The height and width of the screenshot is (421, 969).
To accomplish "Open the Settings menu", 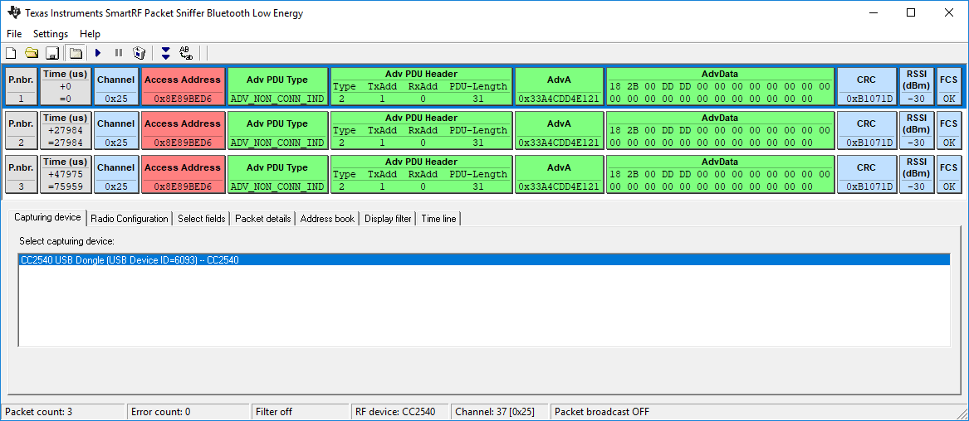I will pos(51,34).
